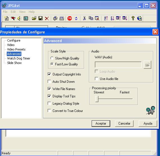Click the browse WAV file folder button
Screen dimensions: 160x156
click(x=147, y=65)
